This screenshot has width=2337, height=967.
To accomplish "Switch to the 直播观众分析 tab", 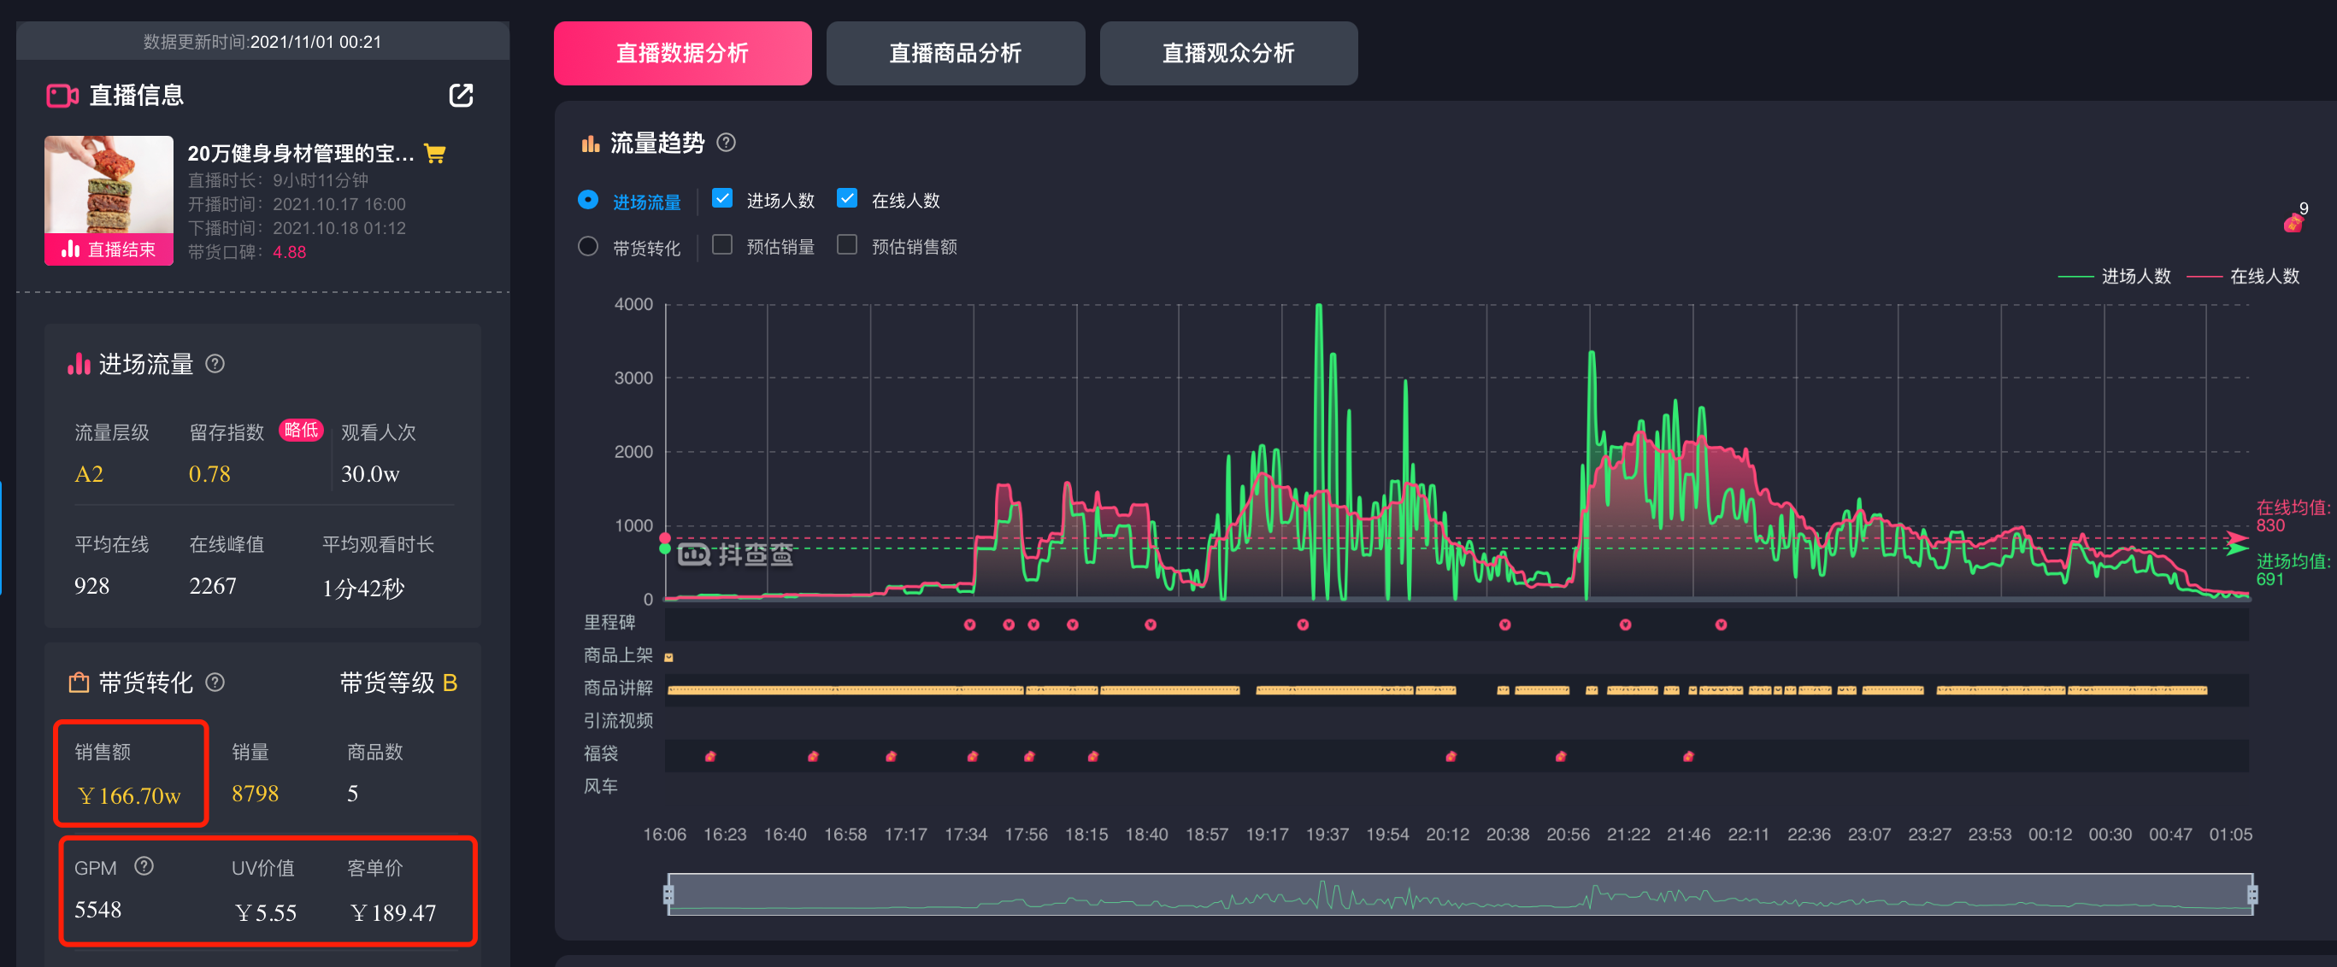I will pos(1228,54).
